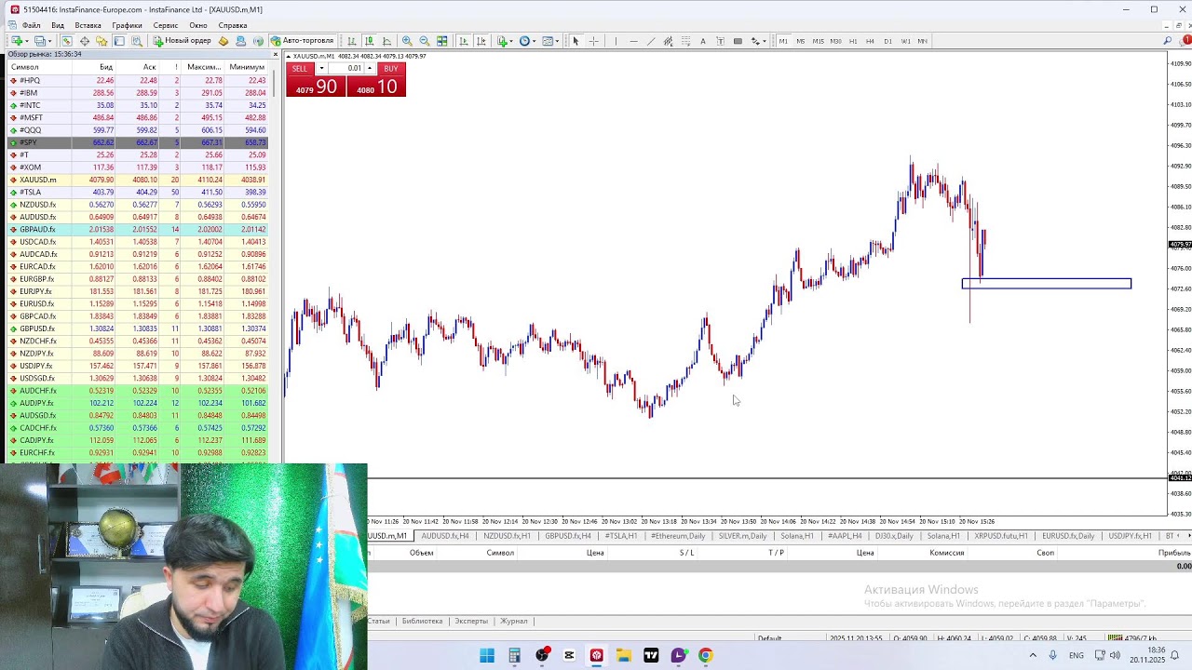Viewport: 1192px width, 670px height.
Task: Open the chart templates icon
Action: click(548, 41)
